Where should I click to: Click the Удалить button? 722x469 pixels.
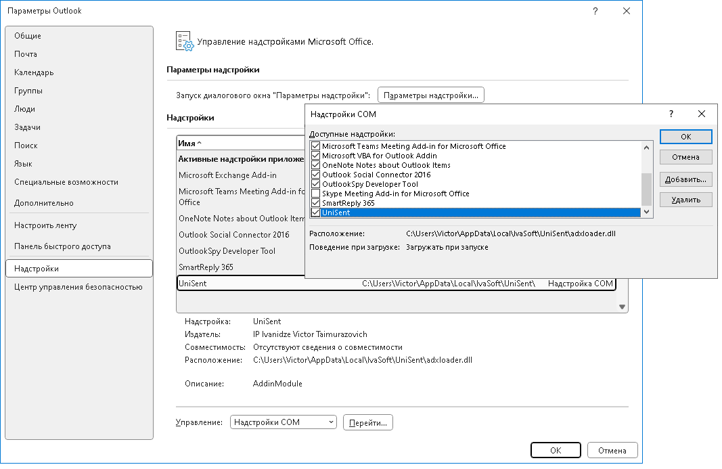(685, 200)
